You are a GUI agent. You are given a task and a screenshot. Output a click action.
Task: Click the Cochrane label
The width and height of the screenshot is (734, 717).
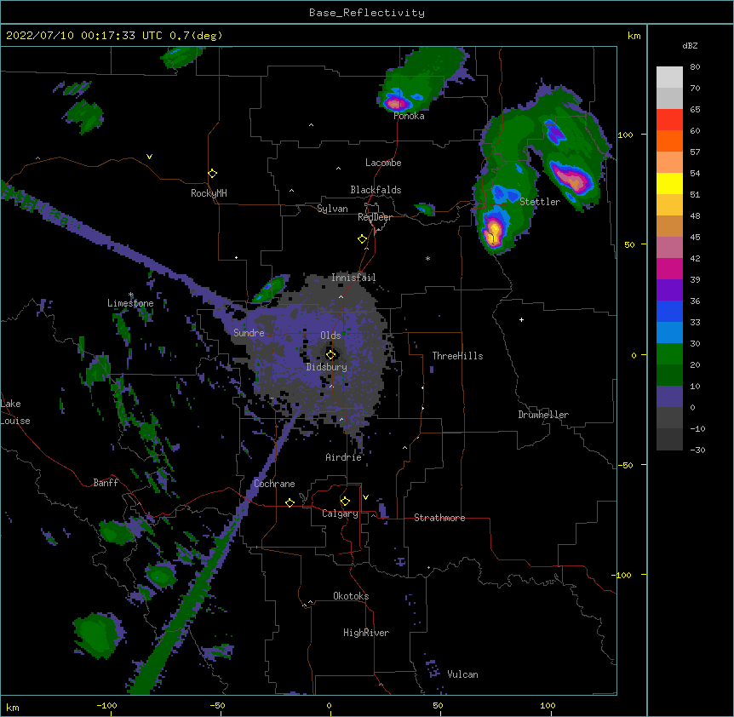(274, 484)
